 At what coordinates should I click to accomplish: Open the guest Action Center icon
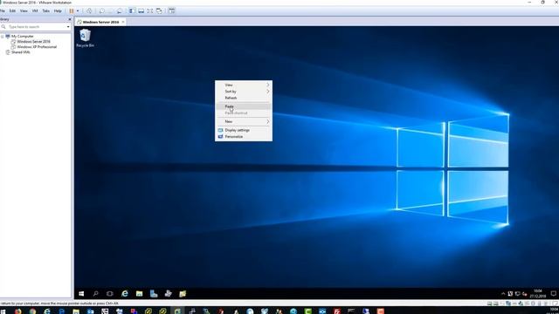click(x=553, y=294)
